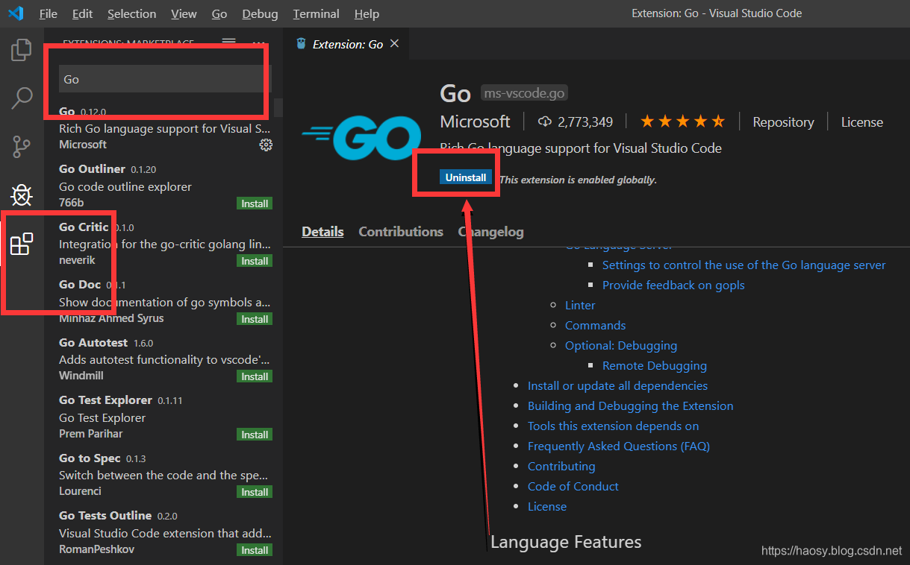This screenshot has width=910, height=565.
Task: Open the Extensions view in activity bar
Action: pos(22,244)
